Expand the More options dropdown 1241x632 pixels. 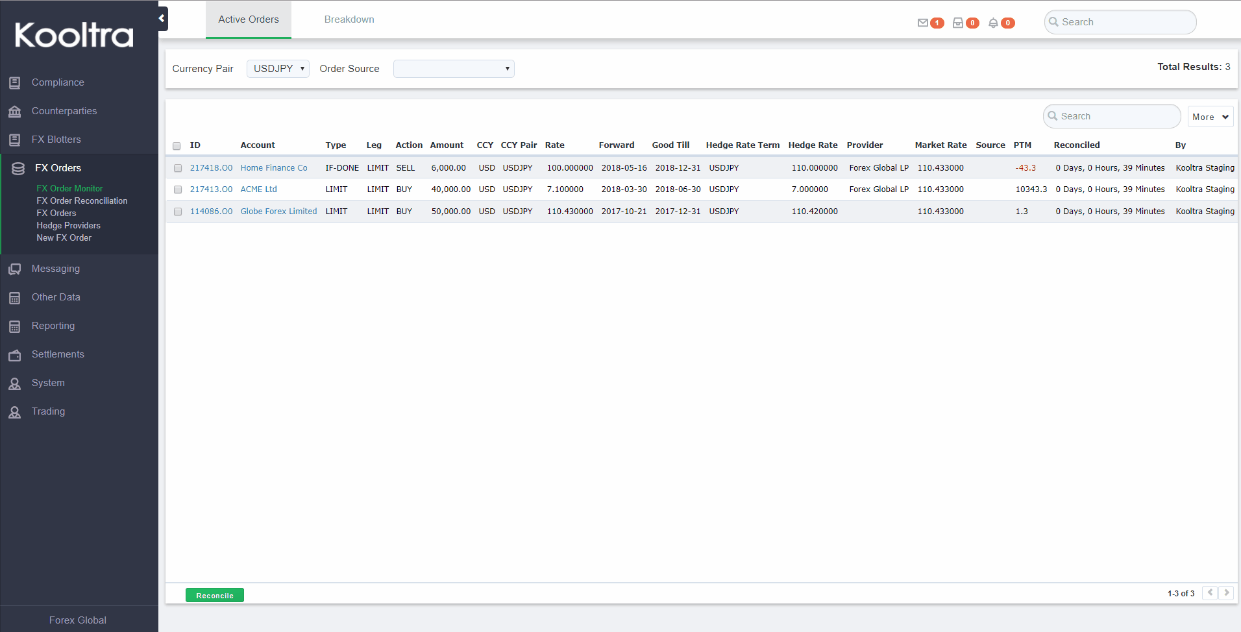[1210, 117]
